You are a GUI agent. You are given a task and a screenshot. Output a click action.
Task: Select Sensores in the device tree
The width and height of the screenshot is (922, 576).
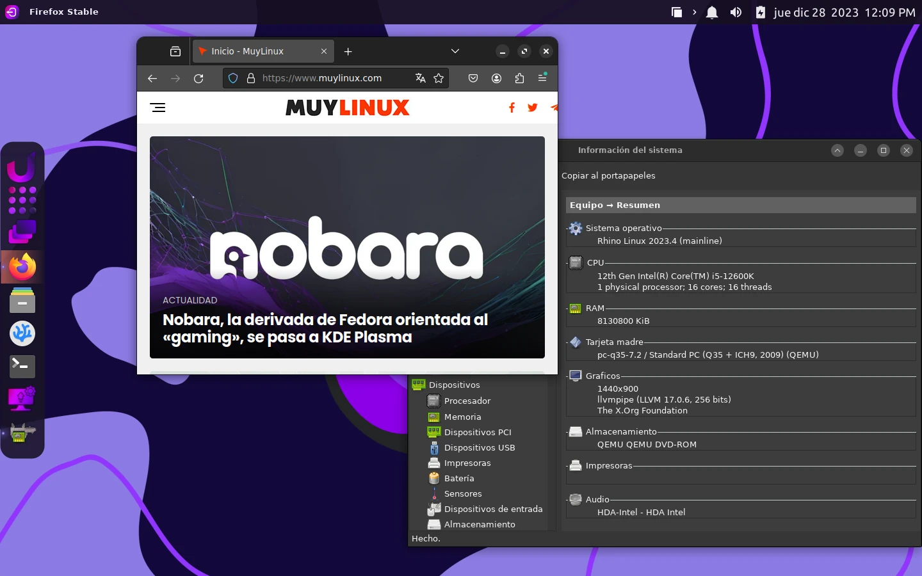click(463, 493)
